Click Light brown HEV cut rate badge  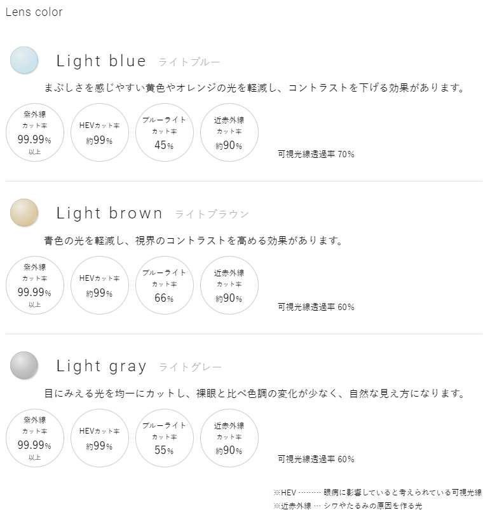[x=99, y=285]
